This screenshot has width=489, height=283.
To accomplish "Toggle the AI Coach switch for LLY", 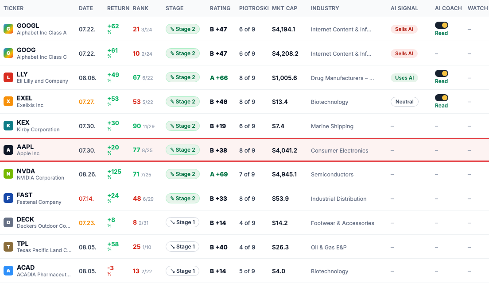I will tap(442, 73).
